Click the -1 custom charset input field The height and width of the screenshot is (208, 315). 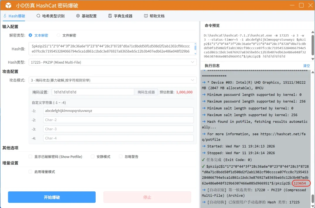(x=118, y=111)
